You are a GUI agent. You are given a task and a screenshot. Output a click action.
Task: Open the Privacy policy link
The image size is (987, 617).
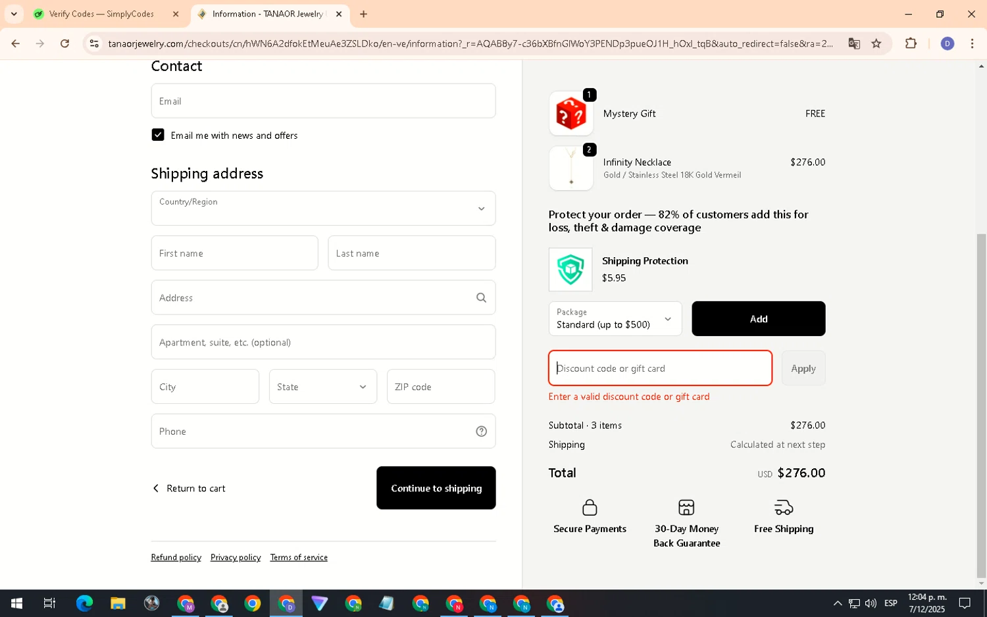coord(236,557)
